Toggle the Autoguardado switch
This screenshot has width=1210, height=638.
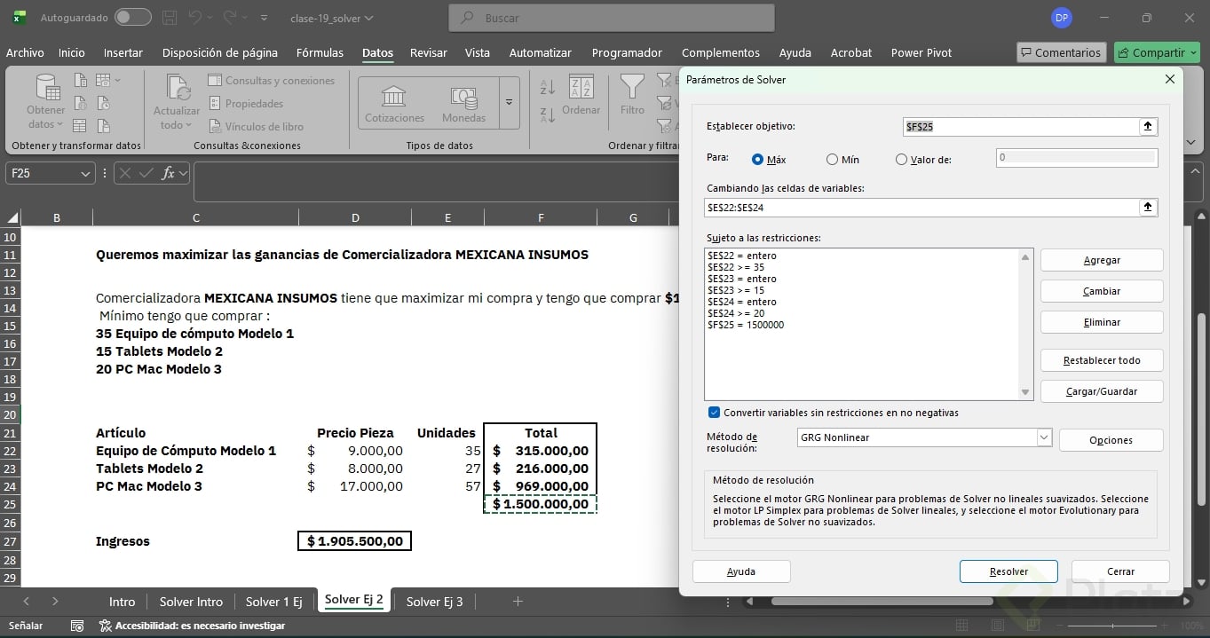(x=132, y=18)
